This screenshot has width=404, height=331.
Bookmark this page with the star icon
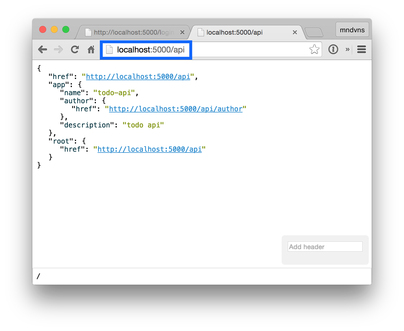point(314,49)
